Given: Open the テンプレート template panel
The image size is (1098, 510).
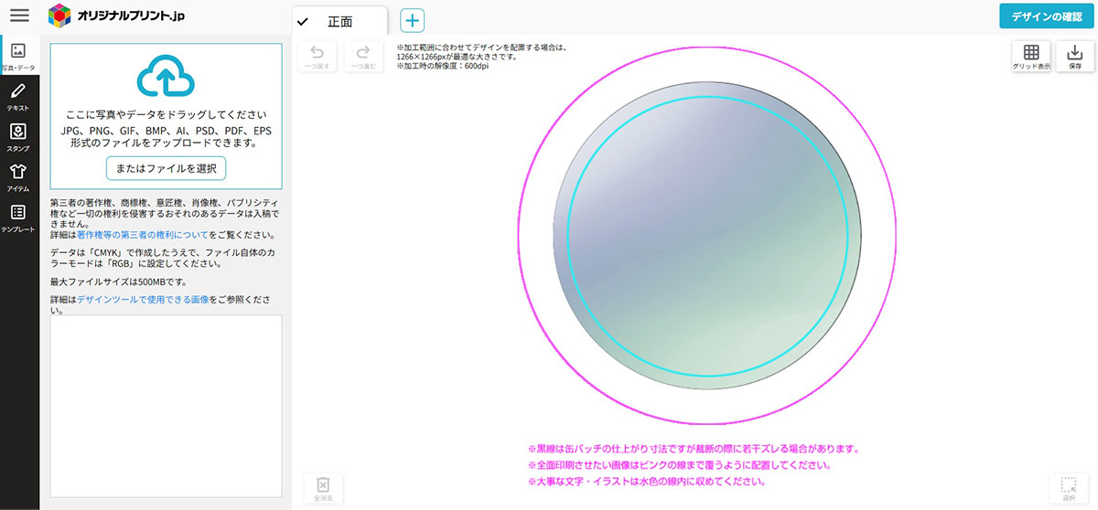Looking at the screenshot, I should click(18, 218).
